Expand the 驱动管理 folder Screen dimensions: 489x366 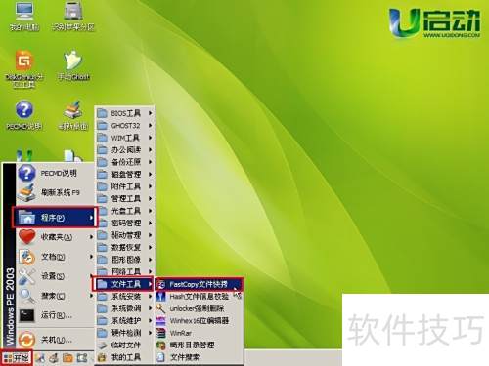coord(124,235)
